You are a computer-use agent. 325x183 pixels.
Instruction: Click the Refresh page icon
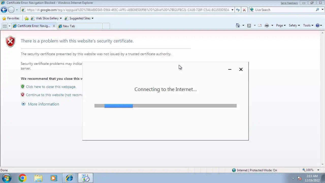pyautogui.click(x=238, y=10)
